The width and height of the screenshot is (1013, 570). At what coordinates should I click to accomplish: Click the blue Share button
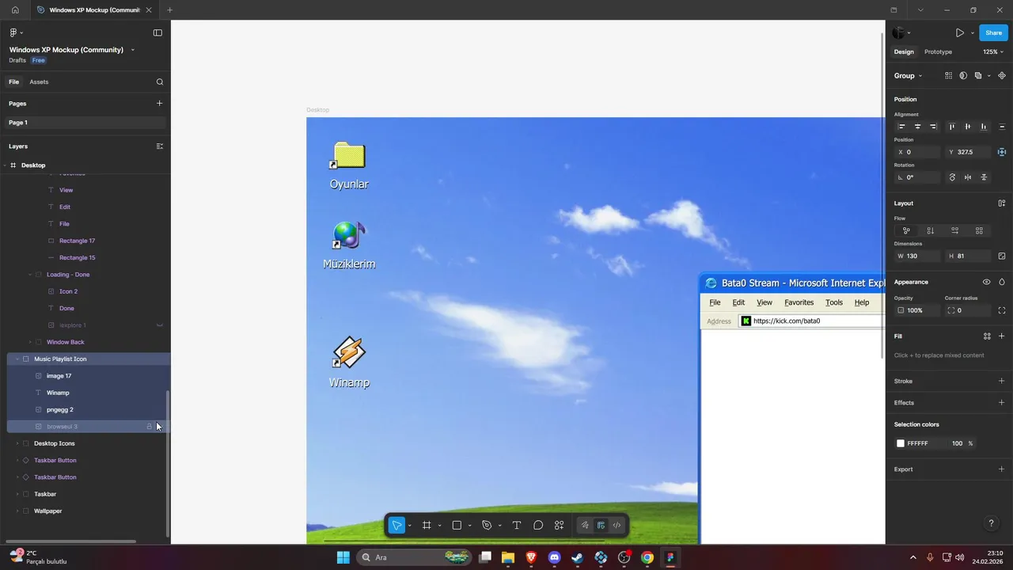993,32
